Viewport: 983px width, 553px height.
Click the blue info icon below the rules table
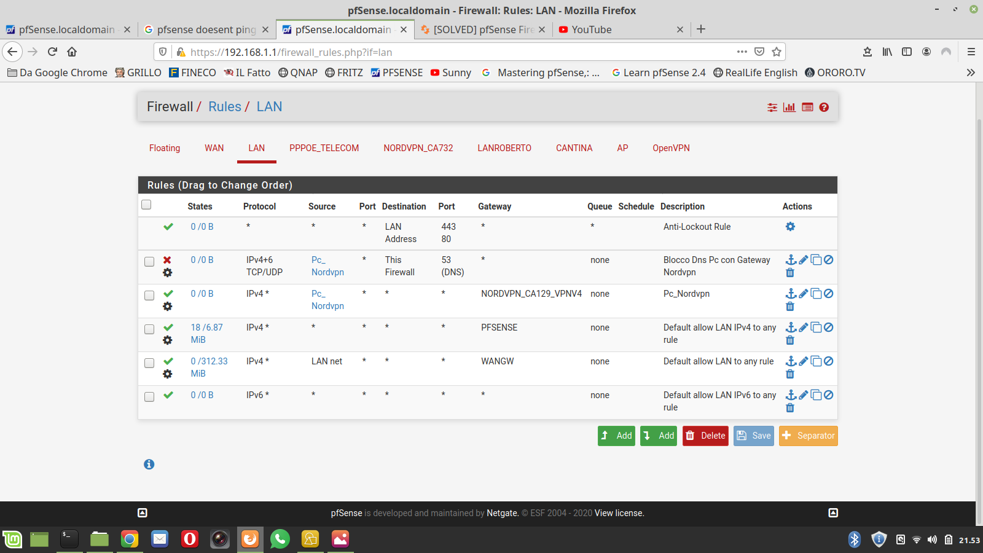[x=149, y=465]
